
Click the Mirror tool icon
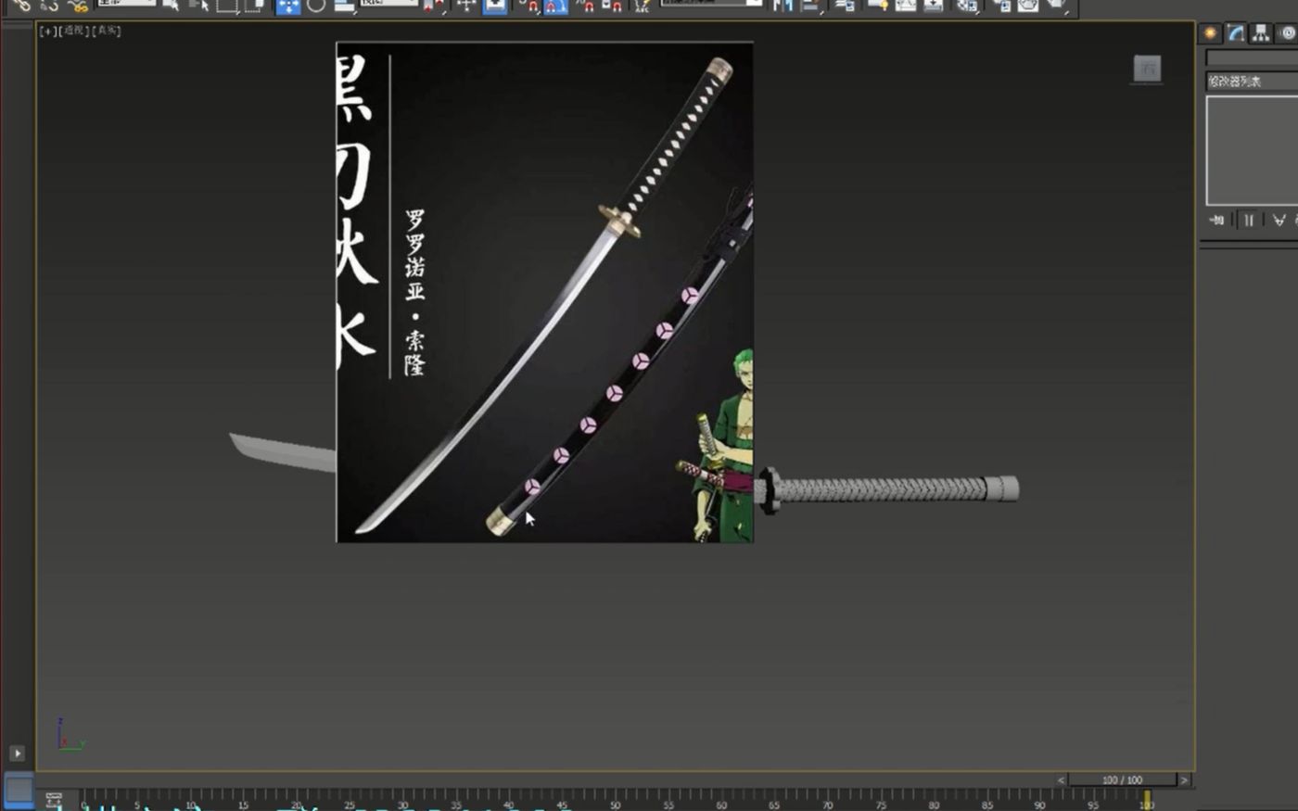(x=783, y=6)
